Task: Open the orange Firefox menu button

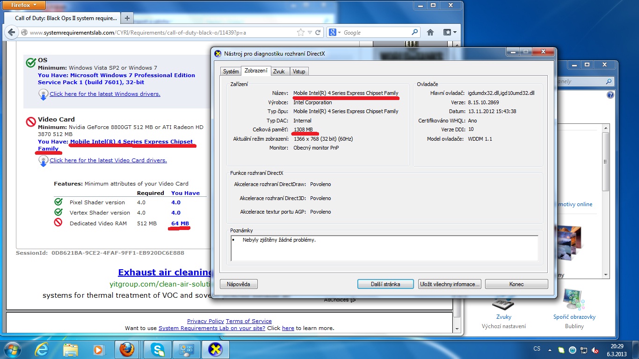Action: pos(23,5)
